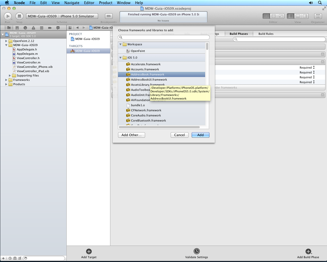This screenshot has width=327, height=262.
Task: Open the File menu
Action: (x=32, y=3)
